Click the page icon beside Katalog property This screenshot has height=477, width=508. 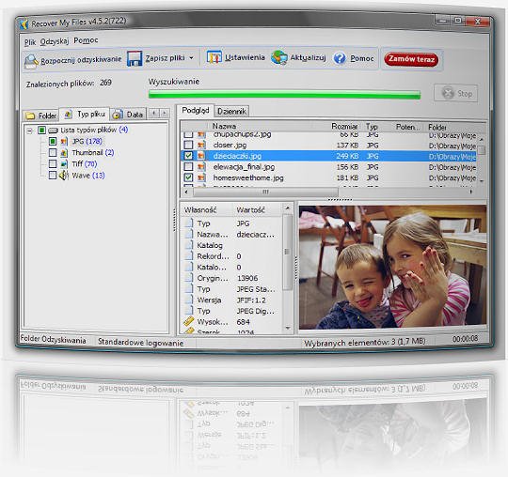189,245
